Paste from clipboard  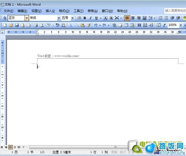[x=82, y=25]
